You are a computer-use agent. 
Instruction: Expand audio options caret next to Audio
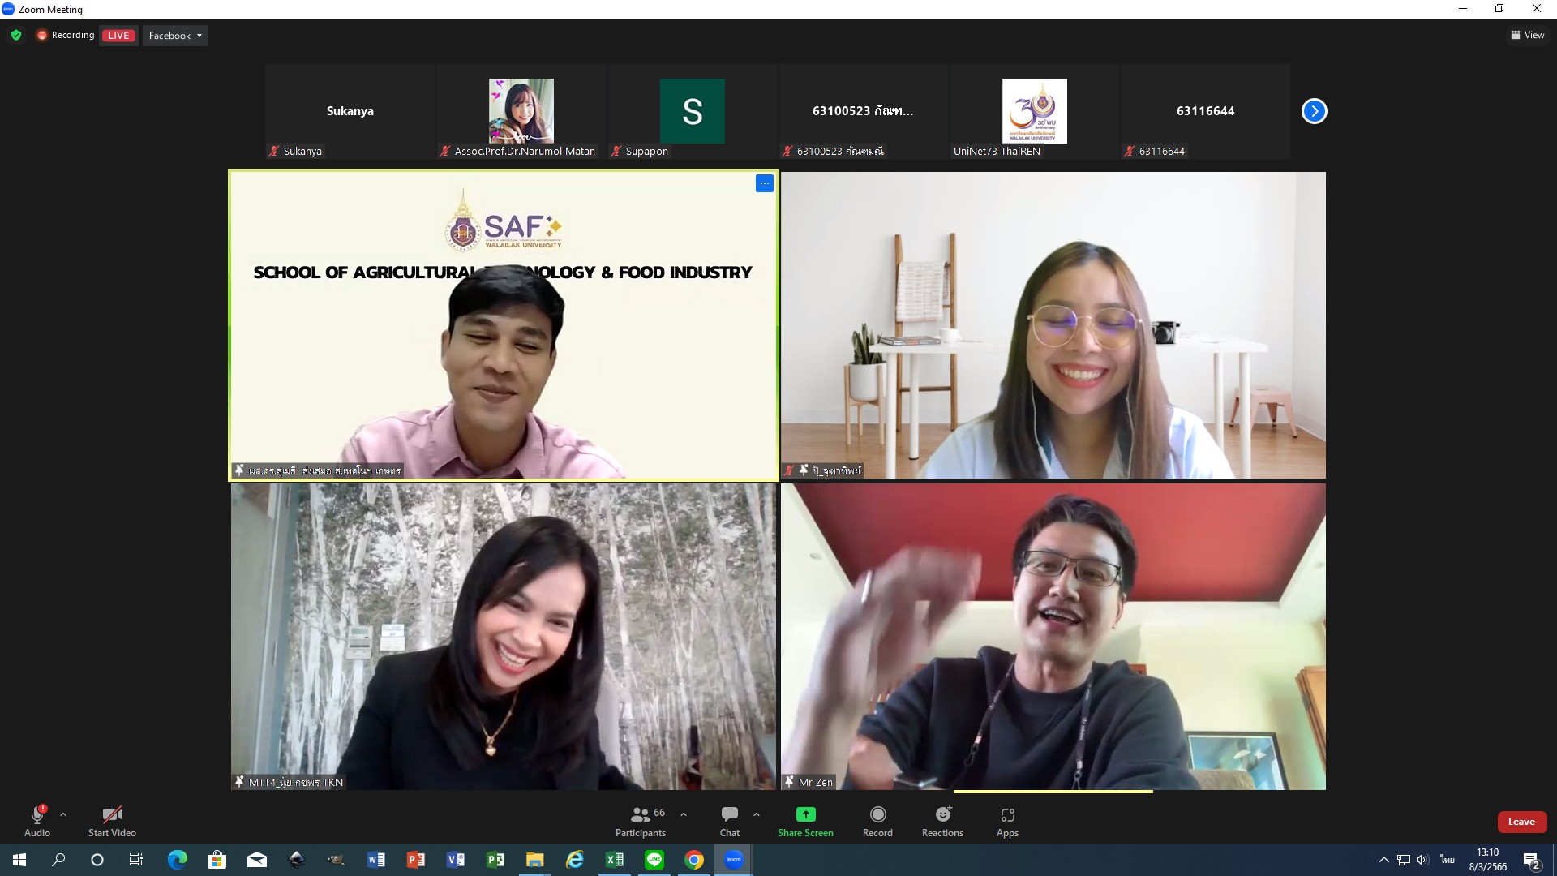(x=63, y=814)
